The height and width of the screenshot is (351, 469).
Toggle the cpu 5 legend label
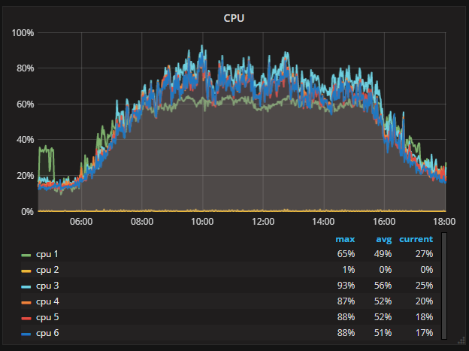coord(47,317)
